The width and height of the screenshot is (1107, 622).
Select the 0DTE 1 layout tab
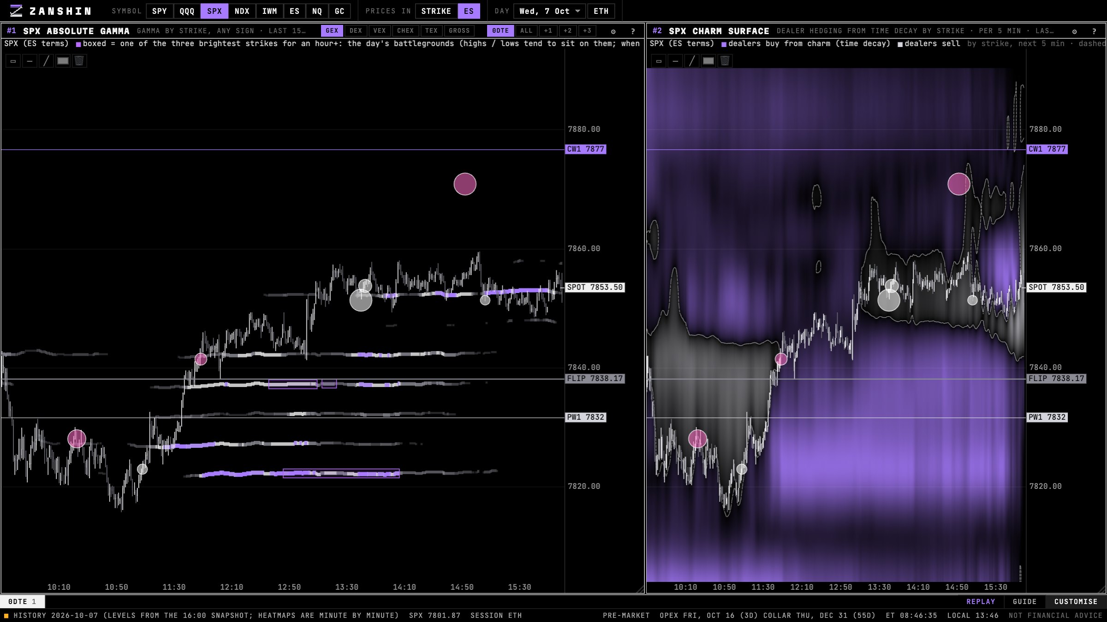22,602
